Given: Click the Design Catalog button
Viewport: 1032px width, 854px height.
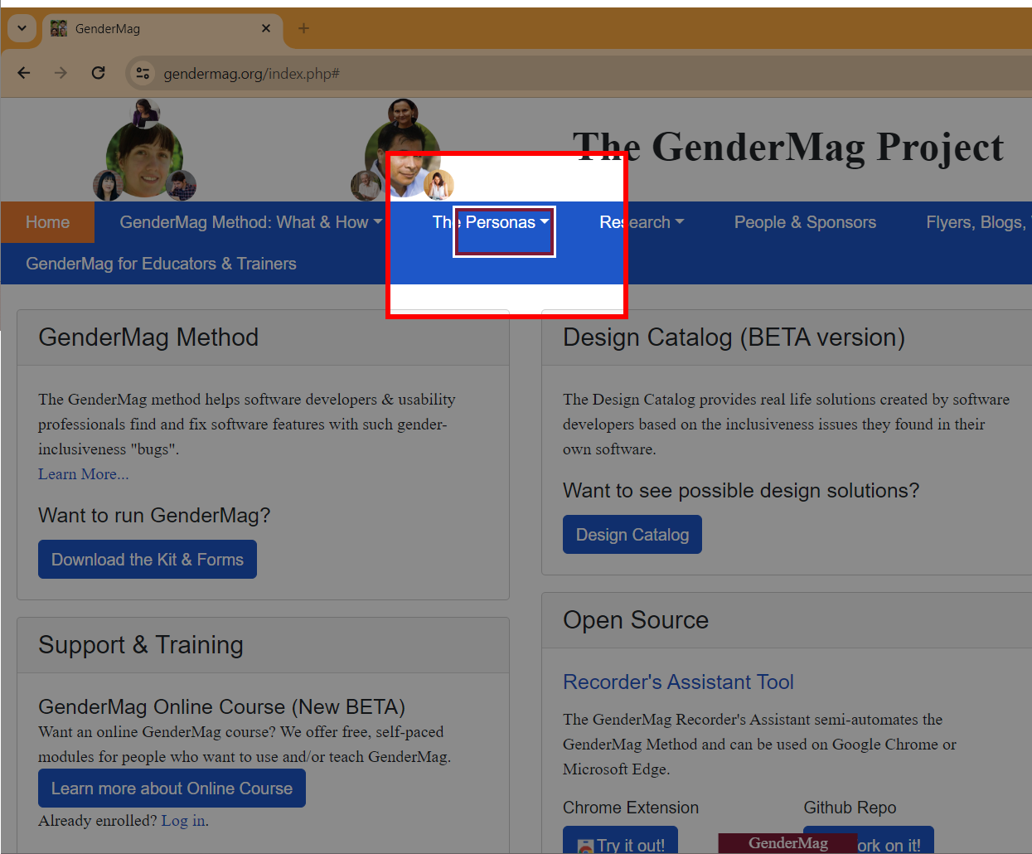Looking at the screenshot, I should pyautogui.click(x=632, y=535).
